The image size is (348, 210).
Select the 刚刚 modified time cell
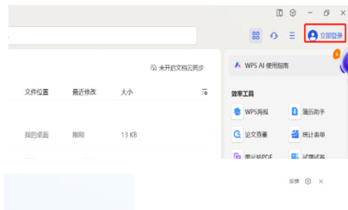[x=78, y=135]
